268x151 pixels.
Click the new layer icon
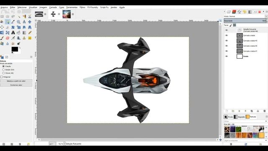[227, 111]
